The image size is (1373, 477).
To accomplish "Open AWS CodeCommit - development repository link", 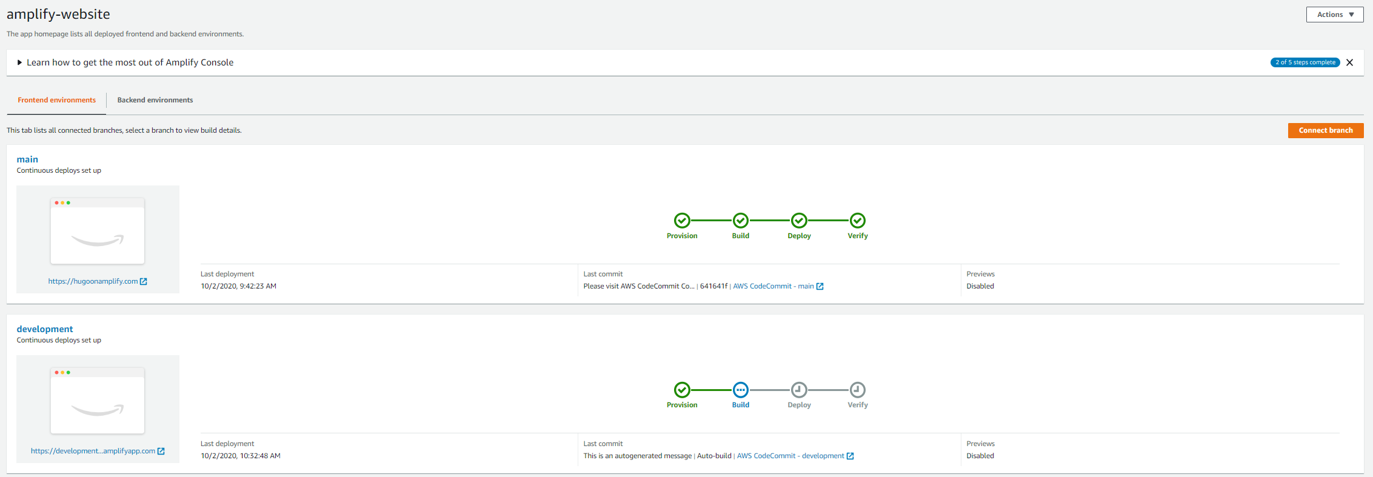I will point(790,456).
